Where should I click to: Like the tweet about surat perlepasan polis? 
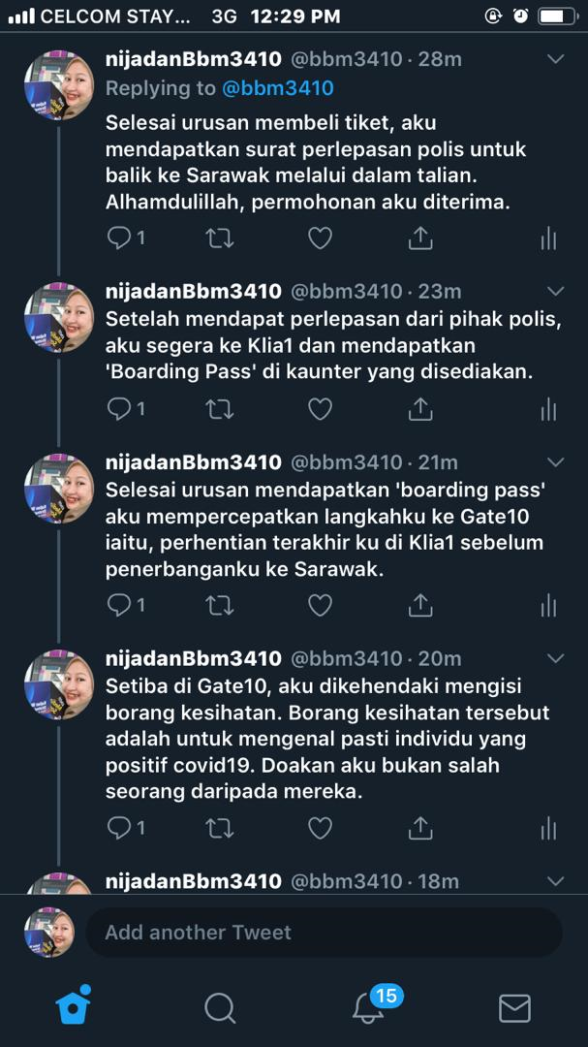point(320,238)
